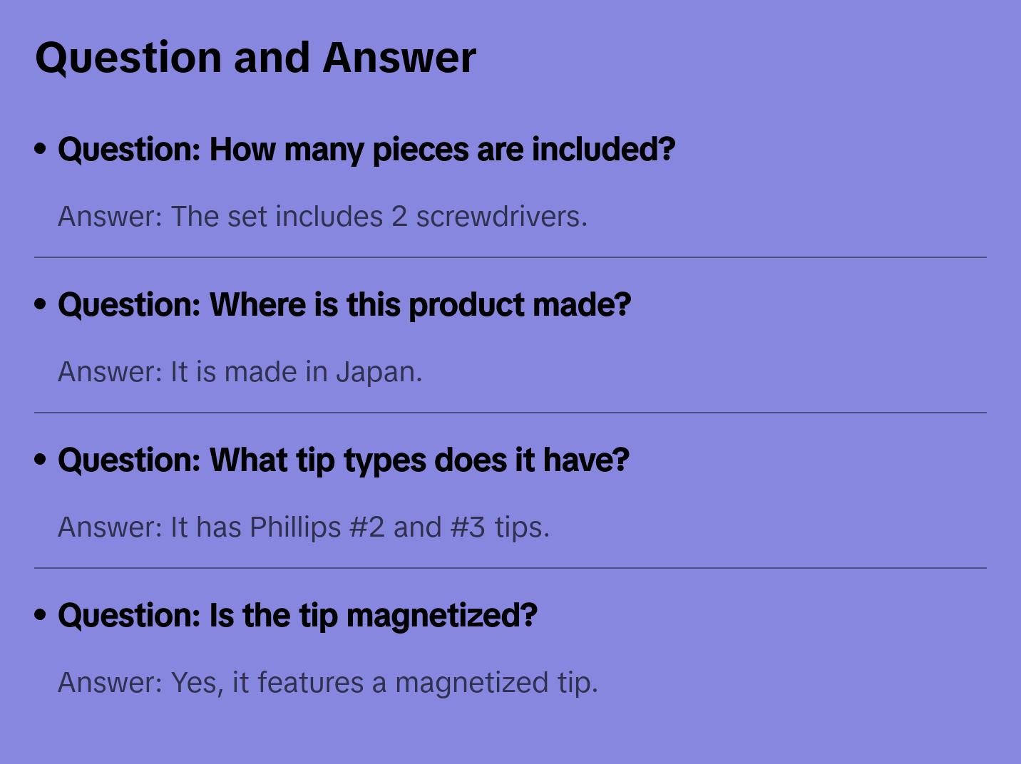Select the "What tip types does it have?" question
The width and height of the screenshot is (1021, 764).
point(344,460)
